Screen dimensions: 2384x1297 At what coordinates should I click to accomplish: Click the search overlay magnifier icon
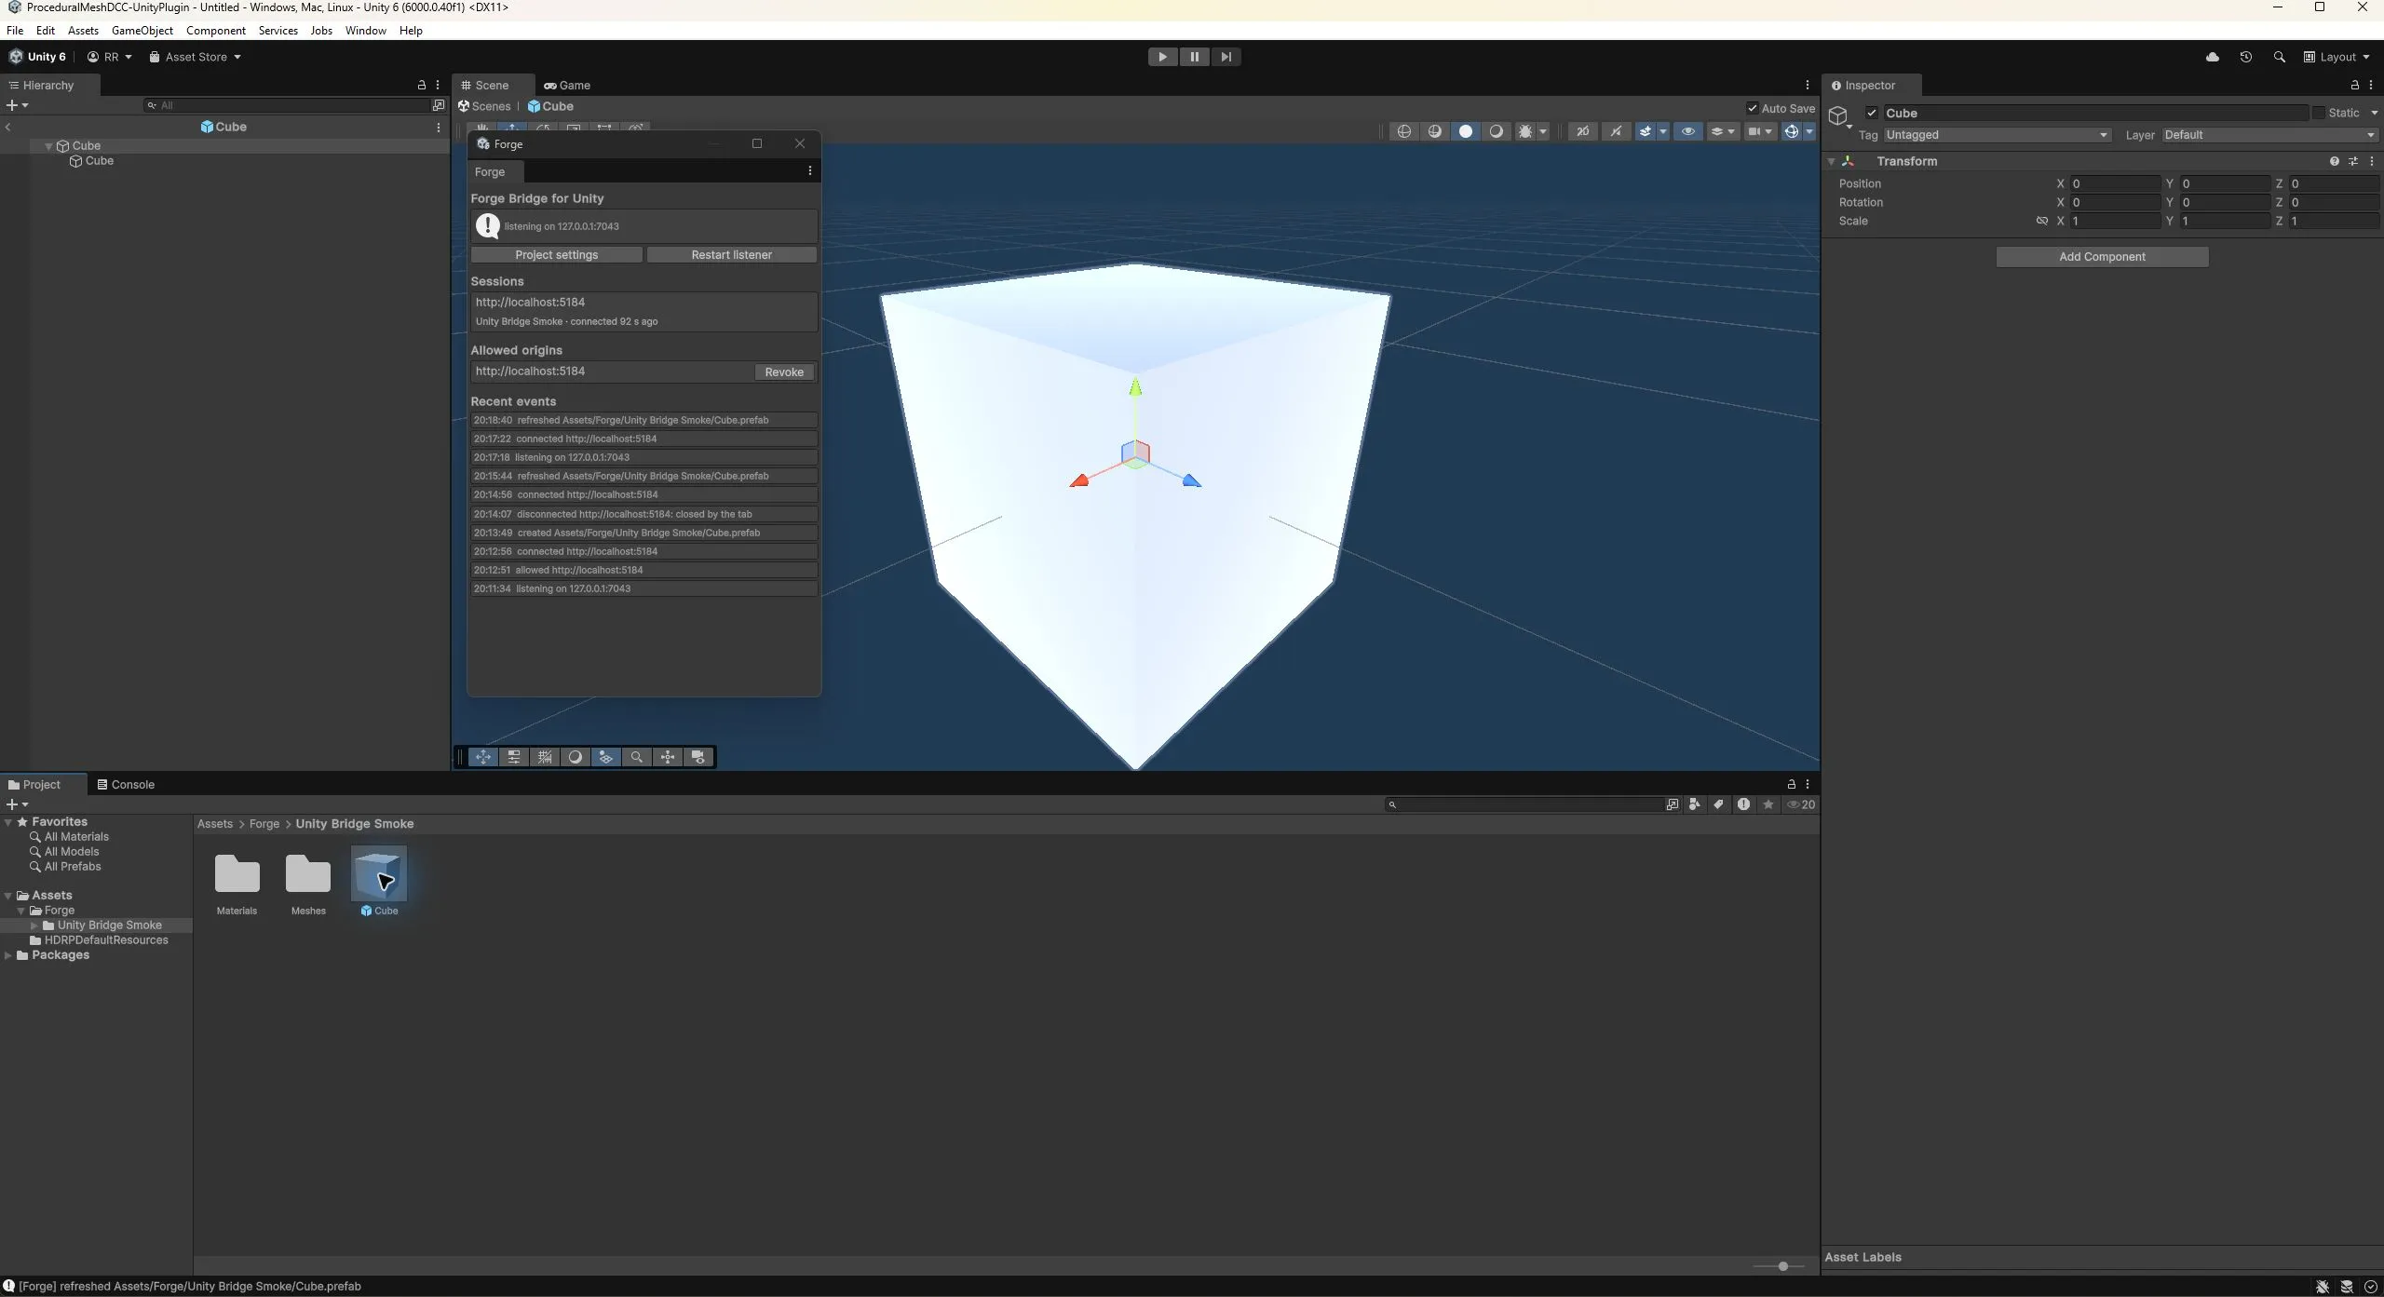[637, 757]
